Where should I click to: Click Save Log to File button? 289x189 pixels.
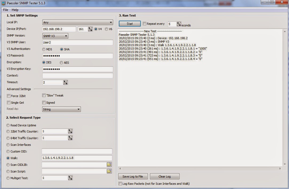point(133,176)
